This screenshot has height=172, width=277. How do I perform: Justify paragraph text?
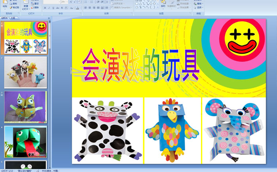(98, 8)
